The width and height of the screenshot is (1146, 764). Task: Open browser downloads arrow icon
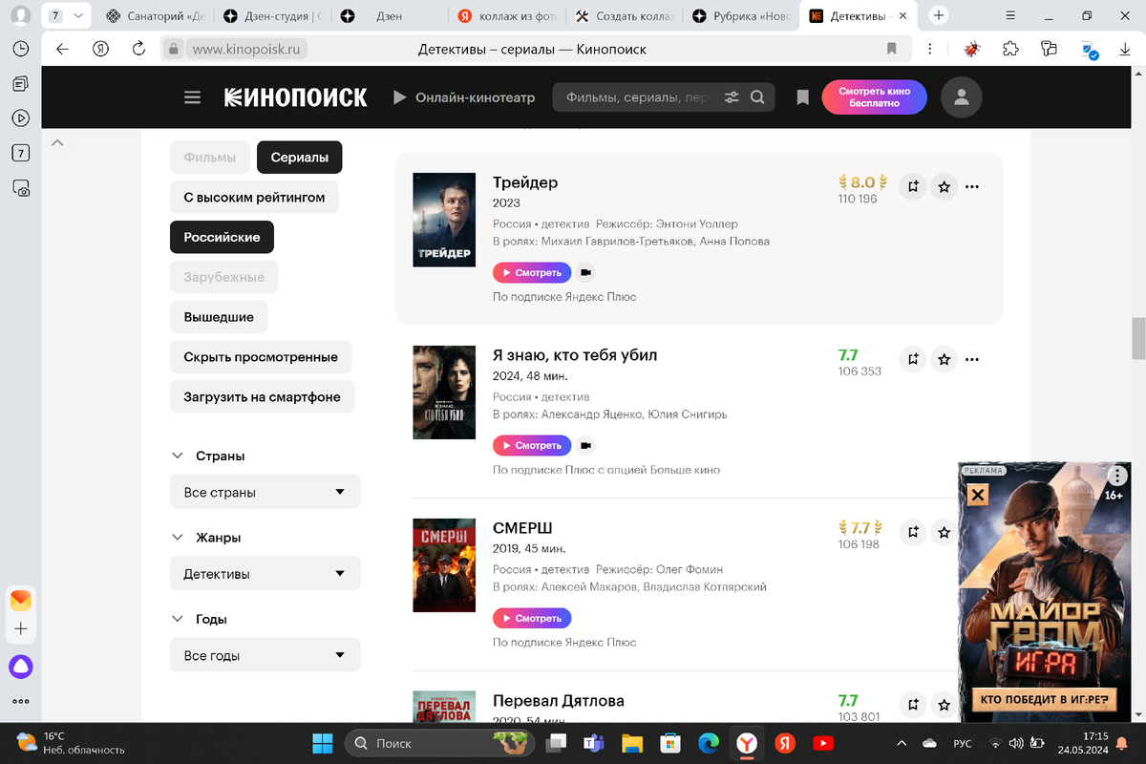click(1126, 49)
